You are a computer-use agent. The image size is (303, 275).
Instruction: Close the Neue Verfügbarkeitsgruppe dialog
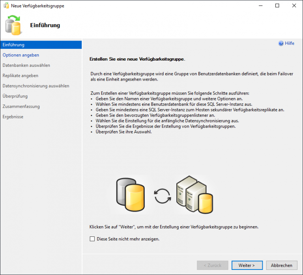[x=294, y=6]
